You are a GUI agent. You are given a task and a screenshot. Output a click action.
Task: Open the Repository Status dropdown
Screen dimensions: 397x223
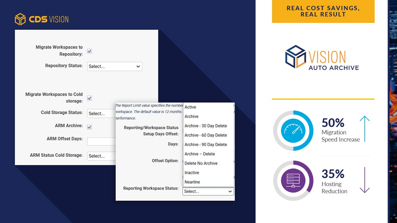(x=114, y=66)
